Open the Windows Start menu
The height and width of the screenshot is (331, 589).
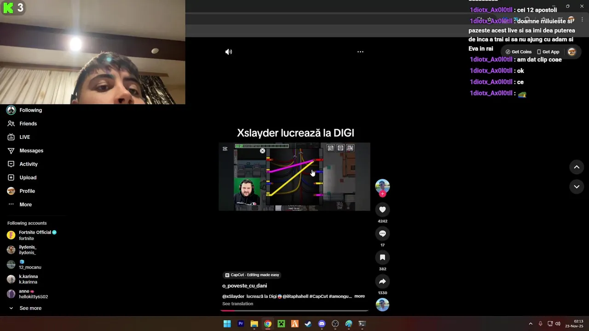[227, 324]
